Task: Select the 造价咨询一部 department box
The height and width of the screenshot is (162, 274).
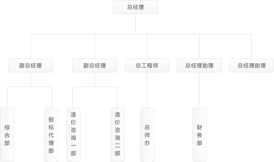Action: [x=73, y=135]
